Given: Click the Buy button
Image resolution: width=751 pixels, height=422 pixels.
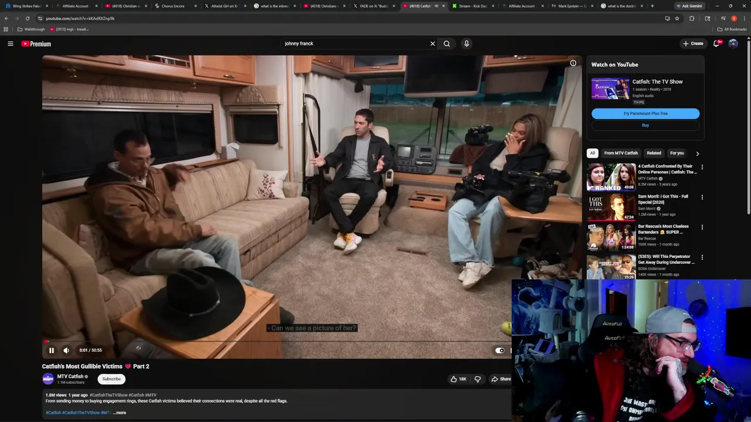Looking at the screenshot, I should tap(645, 125).
